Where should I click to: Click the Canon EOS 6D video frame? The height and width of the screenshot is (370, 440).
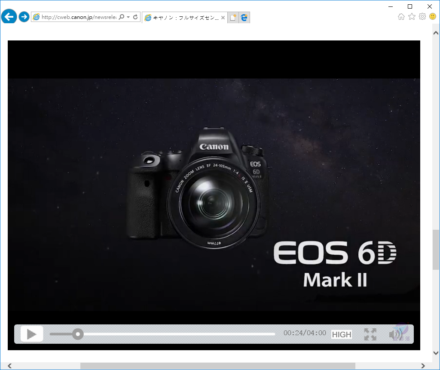click(214, 195)
